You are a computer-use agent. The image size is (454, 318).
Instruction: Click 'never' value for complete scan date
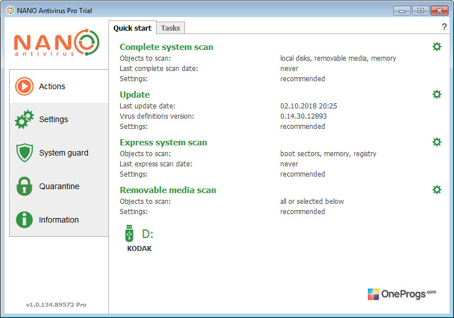(x=289, y=69)
